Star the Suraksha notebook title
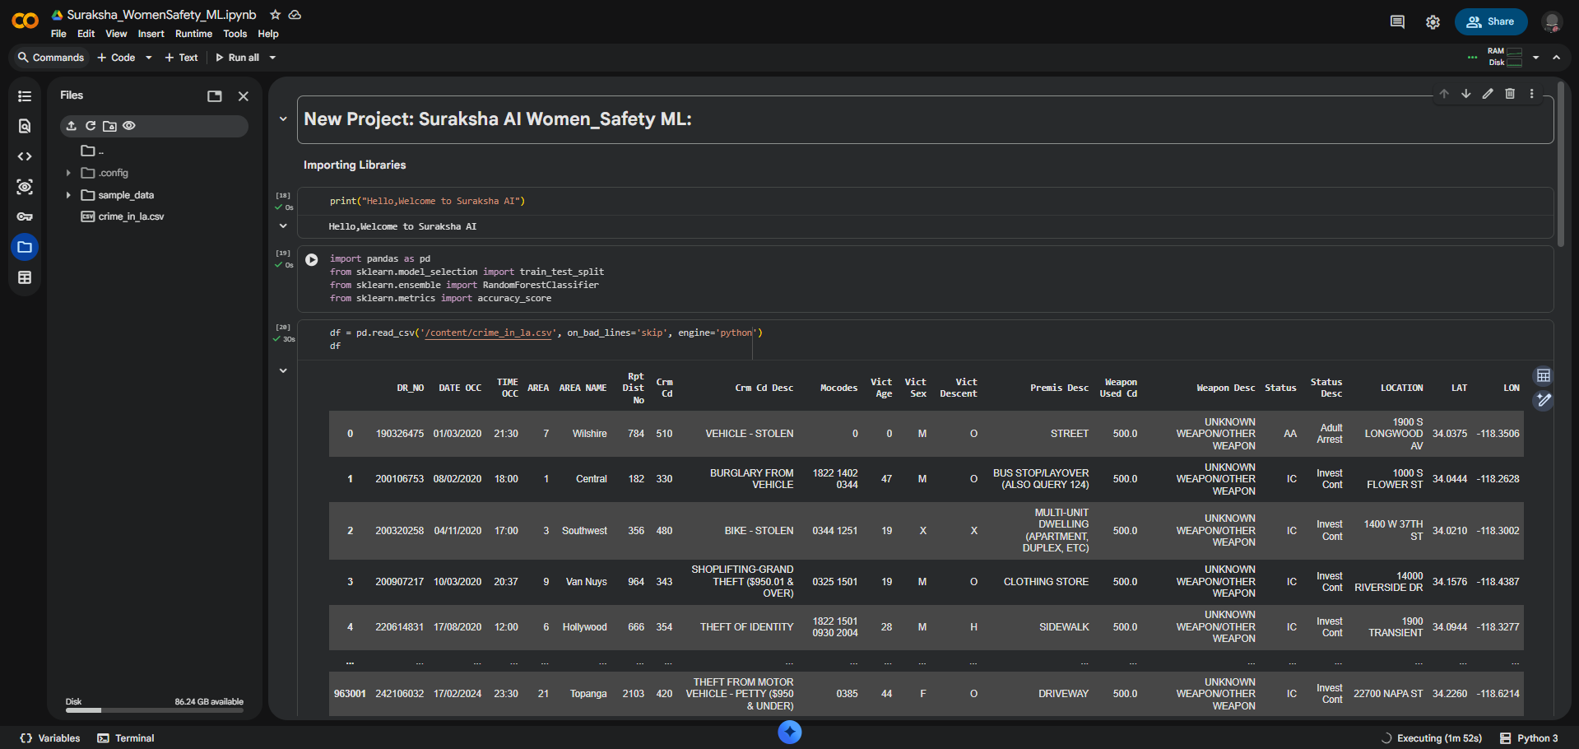This screenshot has width=1579, height=749. pyautogui.click(x=276, y=15)
